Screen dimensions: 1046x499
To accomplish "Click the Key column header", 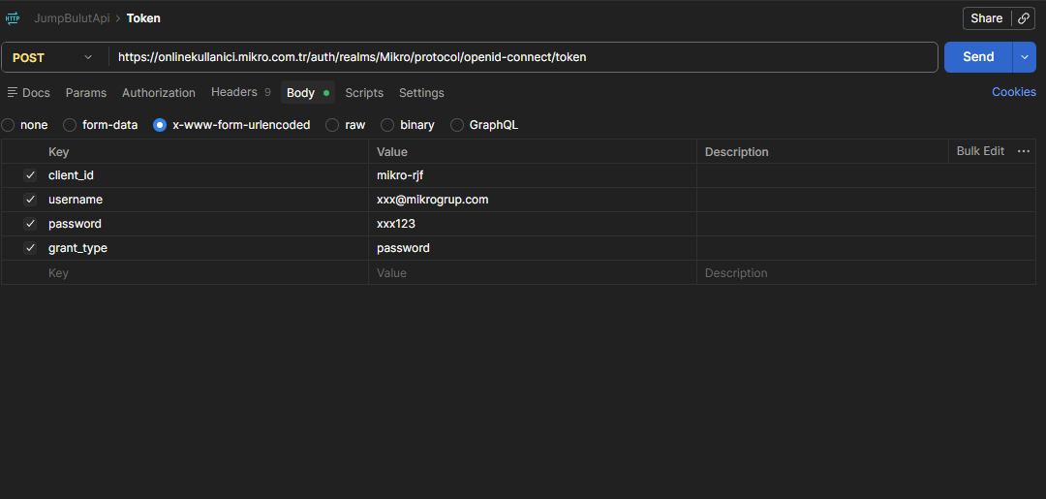I will (x=59, y=152).
